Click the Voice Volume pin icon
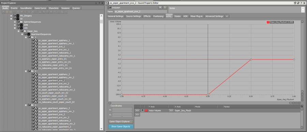307x132 pixels. [143, 111]
